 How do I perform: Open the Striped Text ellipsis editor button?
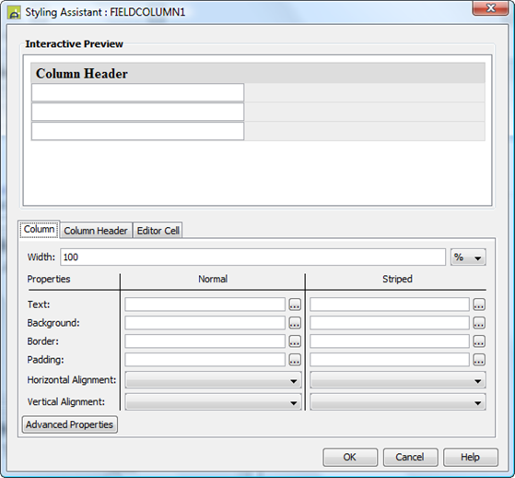click(x=479, y=305)
